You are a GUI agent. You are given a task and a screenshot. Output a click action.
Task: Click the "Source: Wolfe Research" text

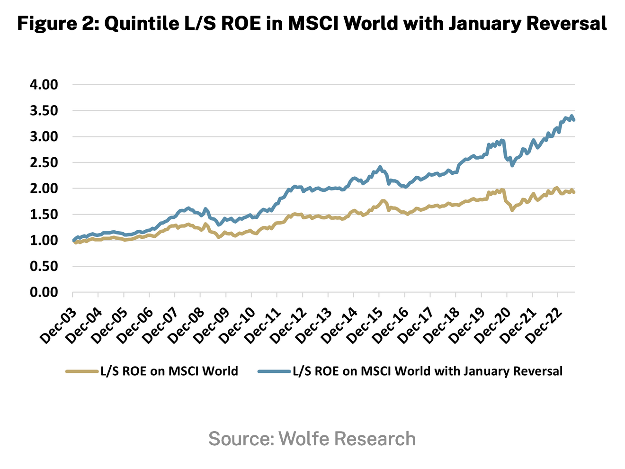click(x=312, y=439)
